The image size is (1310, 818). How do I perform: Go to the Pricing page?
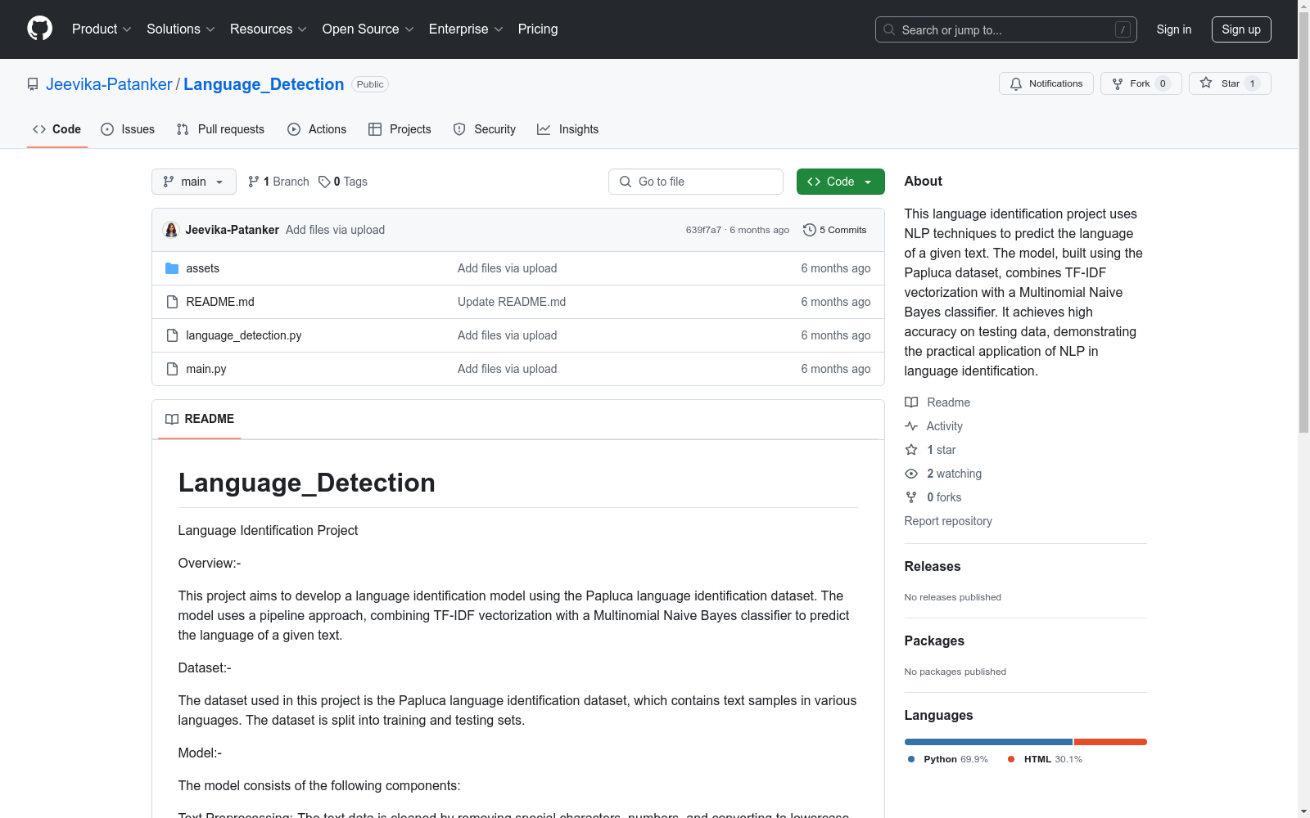(x=538, y=29)
